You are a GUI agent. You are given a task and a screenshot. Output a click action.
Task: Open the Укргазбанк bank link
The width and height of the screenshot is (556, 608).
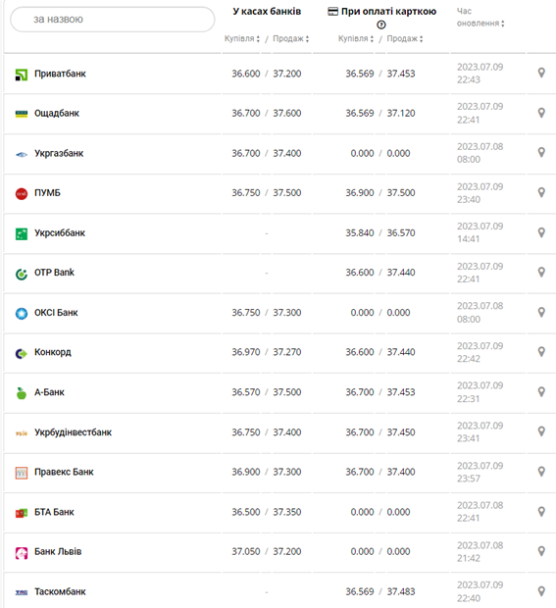click(x=59, y=153)
